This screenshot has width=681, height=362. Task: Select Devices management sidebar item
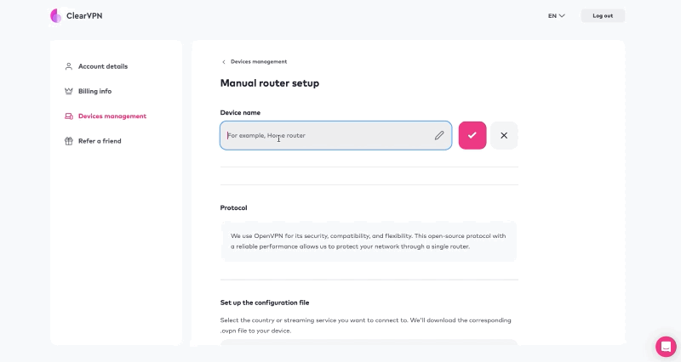112,116
